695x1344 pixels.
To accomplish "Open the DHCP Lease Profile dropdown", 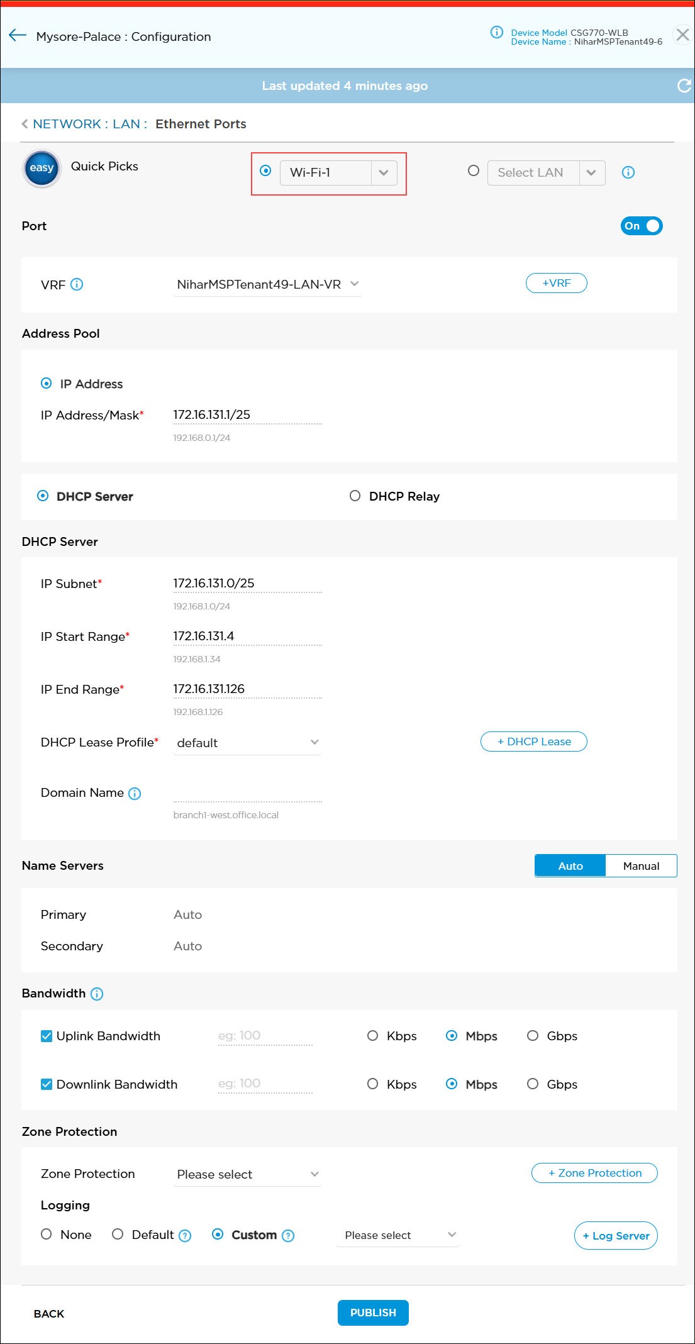I will [248, 743].
